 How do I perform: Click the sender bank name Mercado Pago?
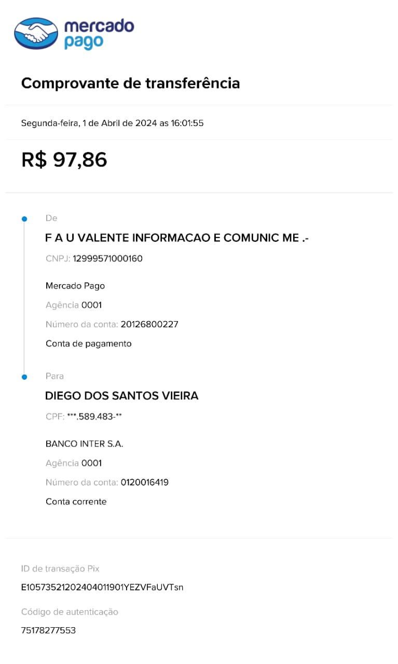click(75, 286)
